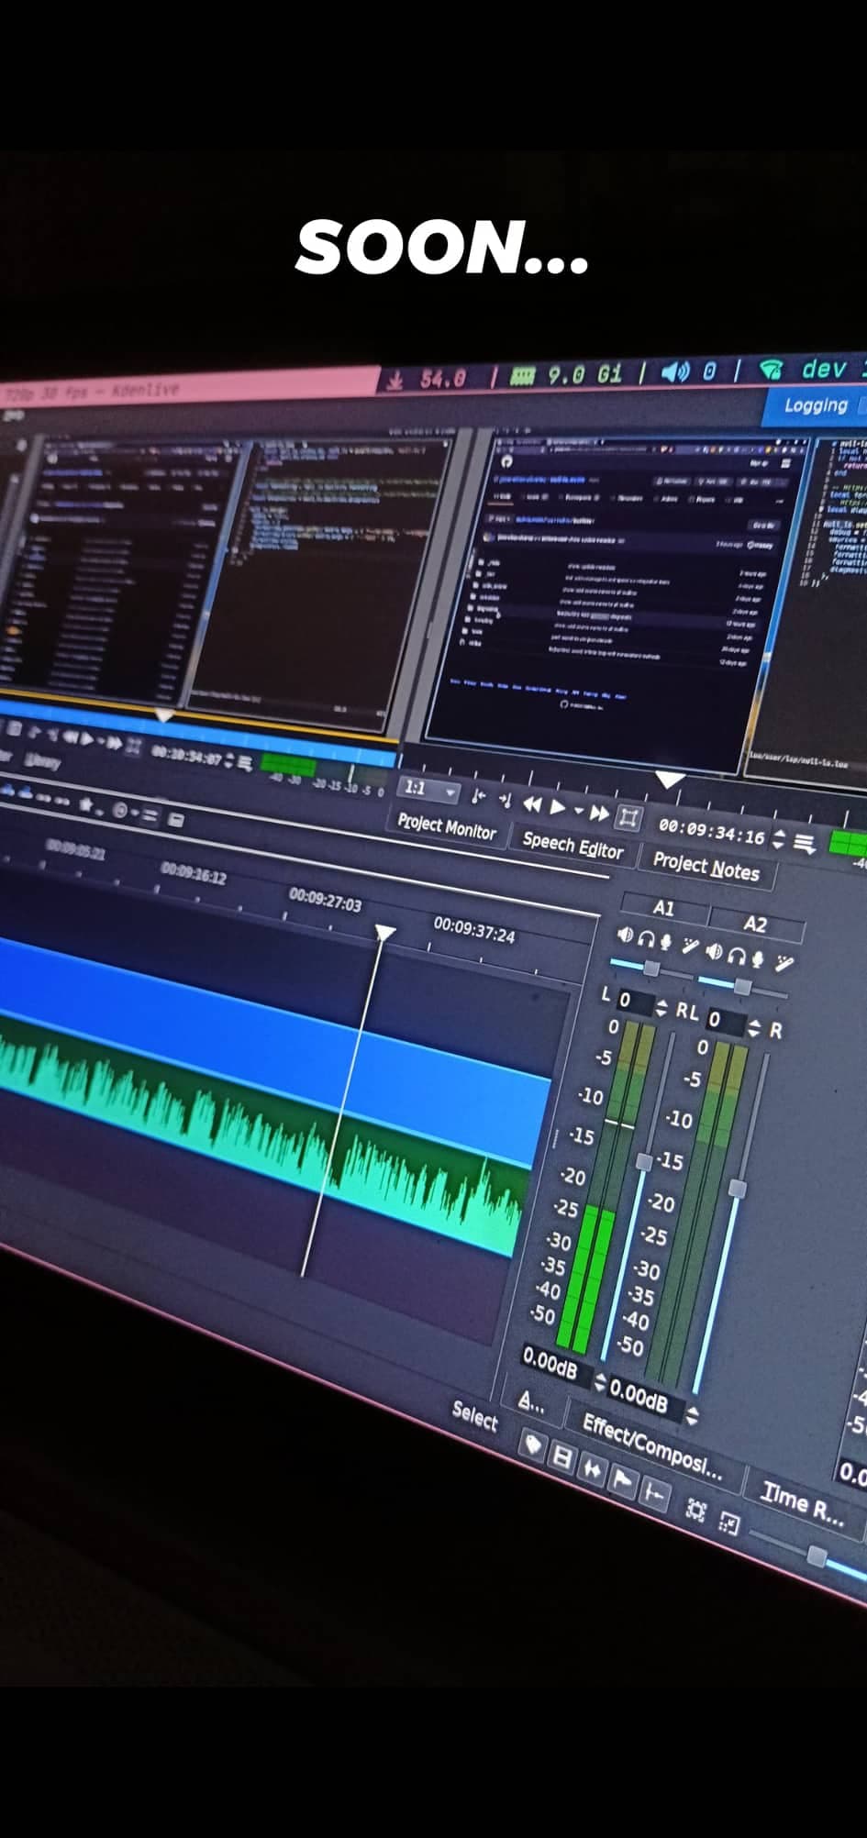Click fast forward in the Project Monitor
This screenshot has height=1838, width=867.
[599, 813]
